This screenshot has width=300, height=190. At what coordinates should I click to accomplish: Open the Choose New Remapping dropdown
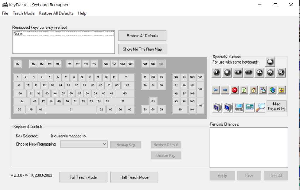coord(84,144)
